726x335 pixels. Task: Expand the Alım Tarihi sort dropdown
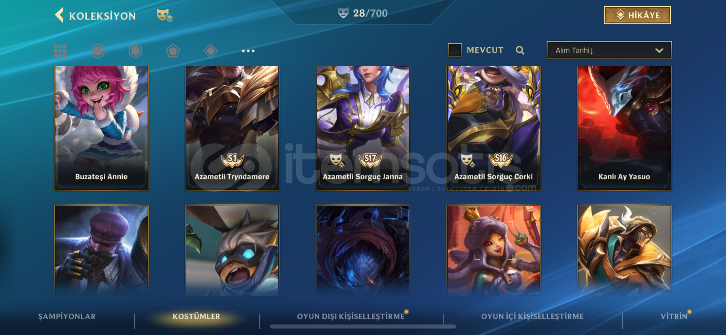tap(609, 50)
